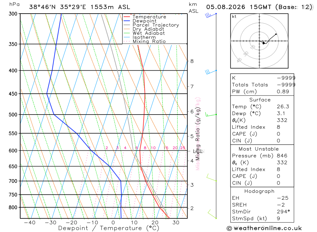Click the storm motion marker in hodograph
The height and width of the screenshot is (232, 317).
click(264, 43)
